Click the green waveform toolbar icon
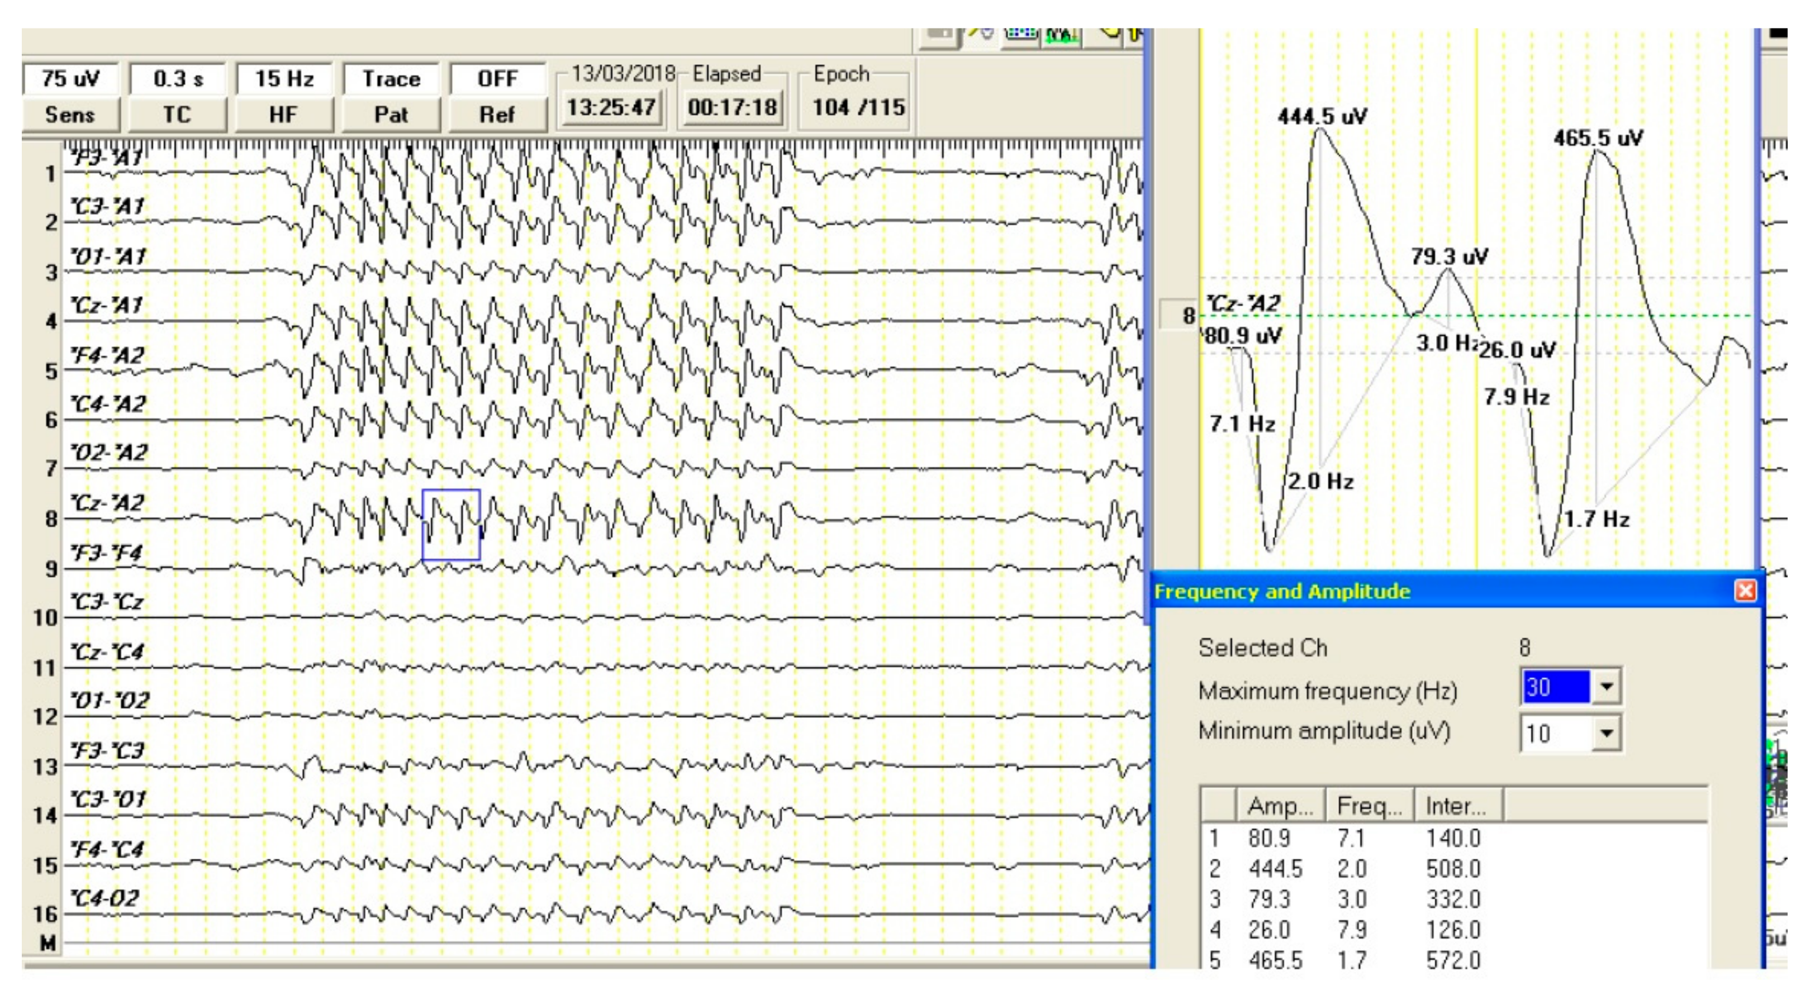Image resolution: width=1815 pixels, height=990 pixels. (1062, 35)
